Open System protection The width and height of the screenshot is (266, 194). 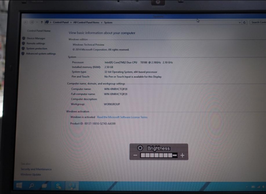[x=37, y=48]
